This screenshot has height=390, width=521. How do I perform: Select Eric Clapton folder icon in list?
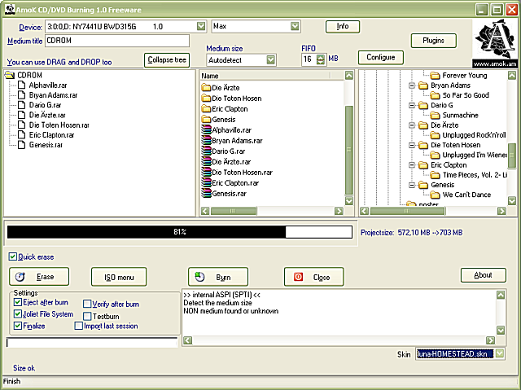tap(206, 109)
